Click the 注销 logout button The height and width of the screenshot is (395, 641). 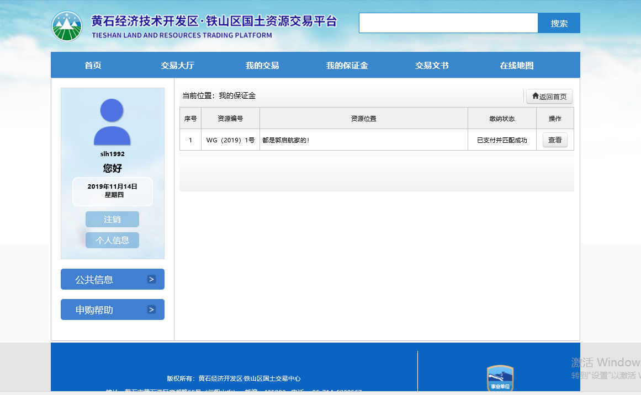(x=112, y=219)
